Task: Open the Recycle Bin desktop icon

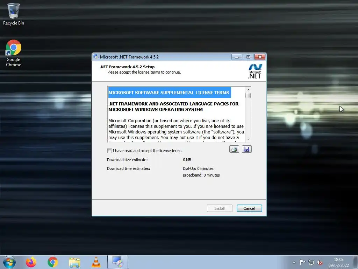Action: point(14,14)
